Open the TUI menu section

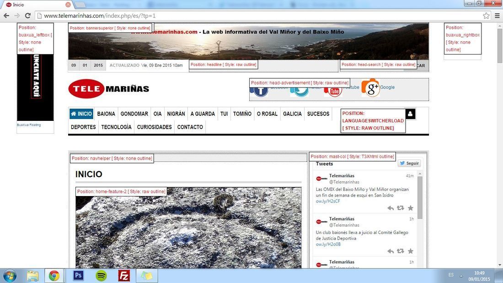click(x=224, y=114)
